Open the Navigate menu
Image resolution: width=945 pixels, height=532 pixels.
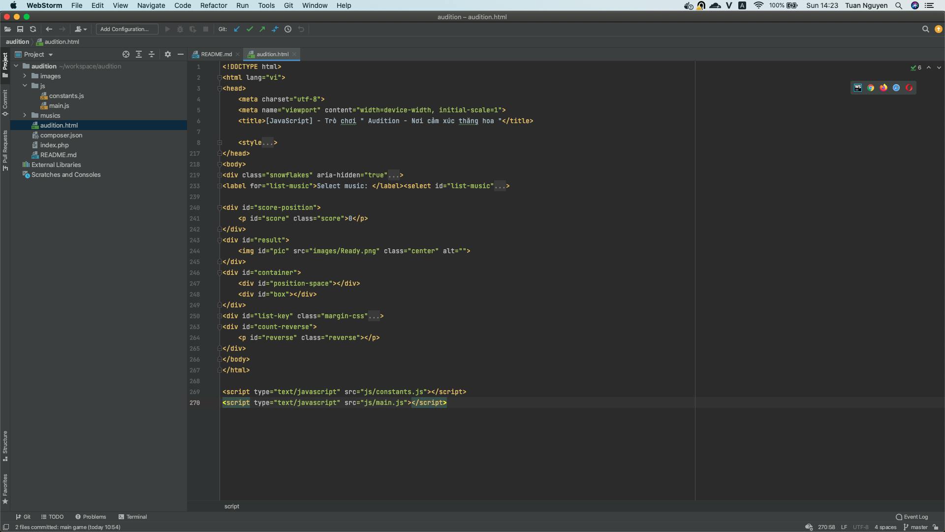151,5
